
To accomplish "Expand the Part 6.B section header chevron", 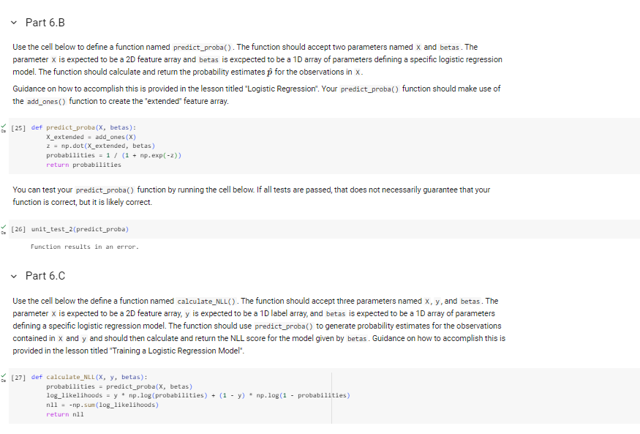I will click(13, 23).
